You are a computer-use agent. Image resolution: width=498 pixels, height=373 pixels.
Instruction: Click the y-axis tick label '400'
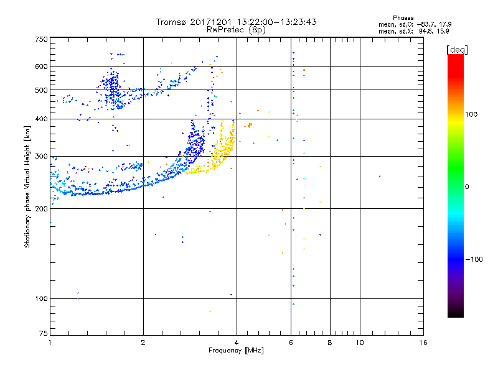[x=41, y=119]
